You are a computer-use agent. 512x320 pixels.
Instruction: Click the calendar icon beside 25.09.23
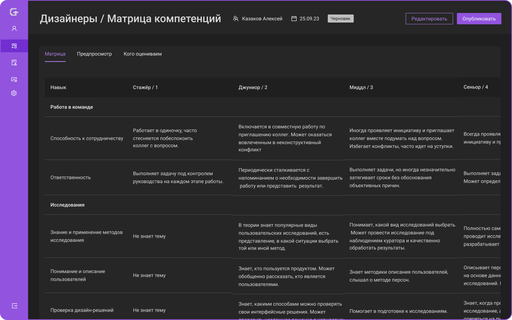[x=294, y=19]
